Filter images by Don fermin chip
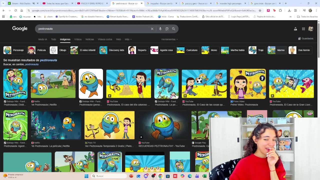 (x=300, y=50)
